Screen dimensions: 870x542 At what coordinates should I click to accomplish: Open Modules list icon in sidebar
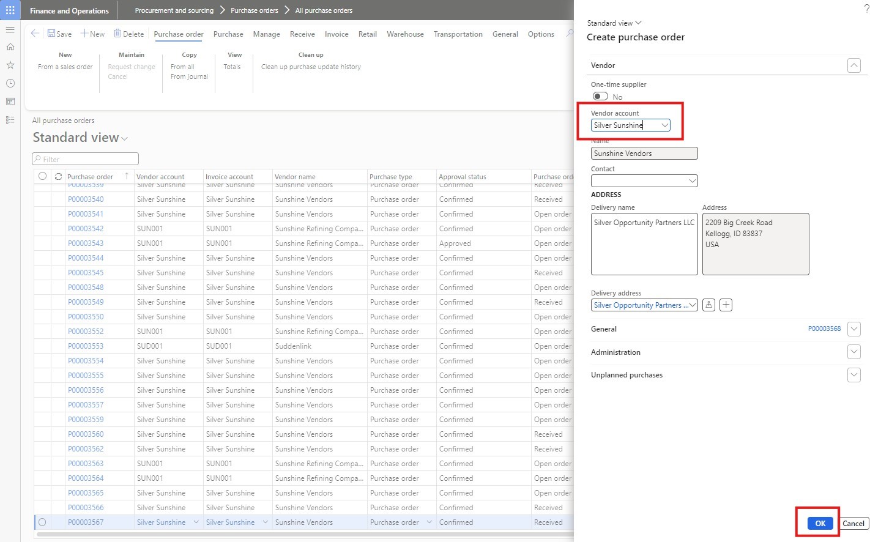pos(10,120)
